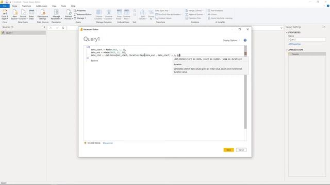
Task: Collapse the Queries pane
Action: pos(44,27)
